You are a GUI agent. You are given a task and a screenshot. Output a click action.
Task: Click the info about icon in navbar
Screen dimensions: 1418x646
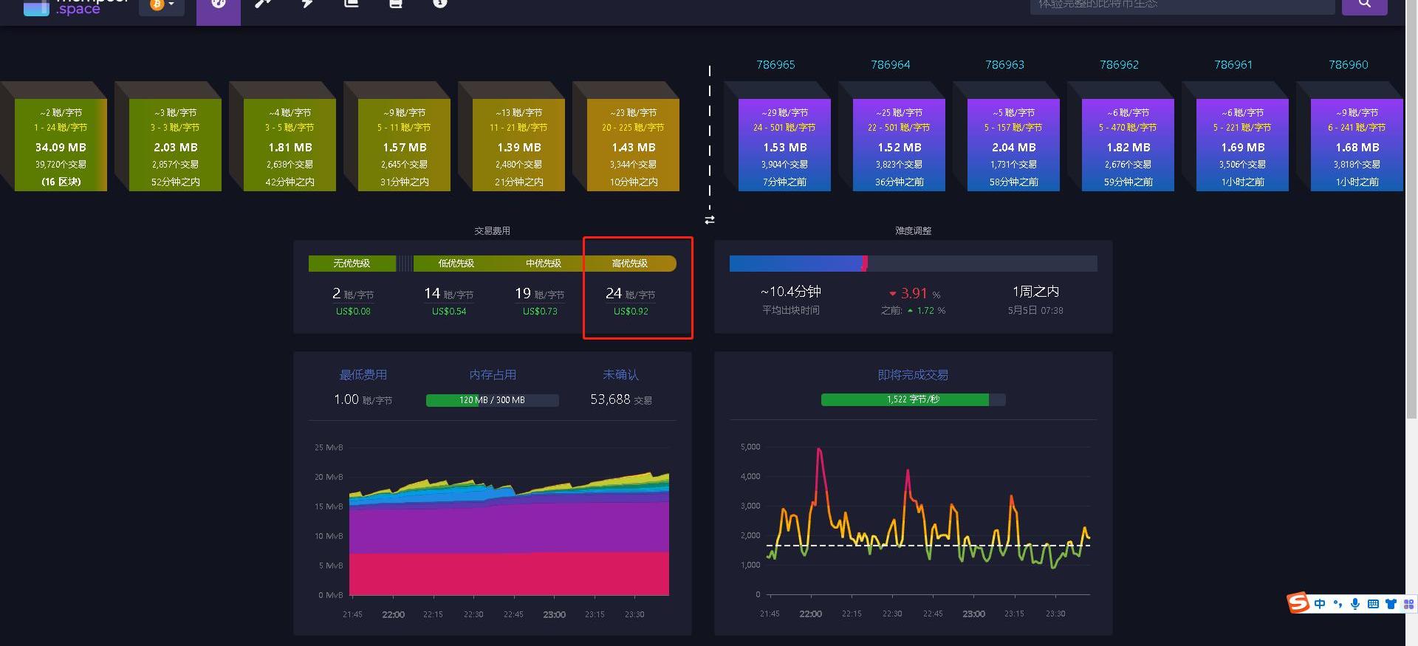coord(439,4)
